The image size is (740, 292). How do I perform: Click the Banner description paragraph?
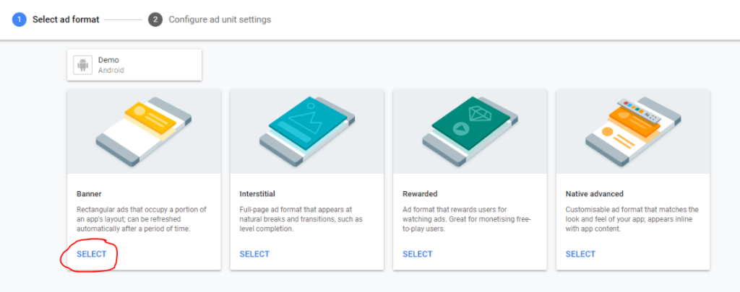pyautogui.click(x=142, y=219)
